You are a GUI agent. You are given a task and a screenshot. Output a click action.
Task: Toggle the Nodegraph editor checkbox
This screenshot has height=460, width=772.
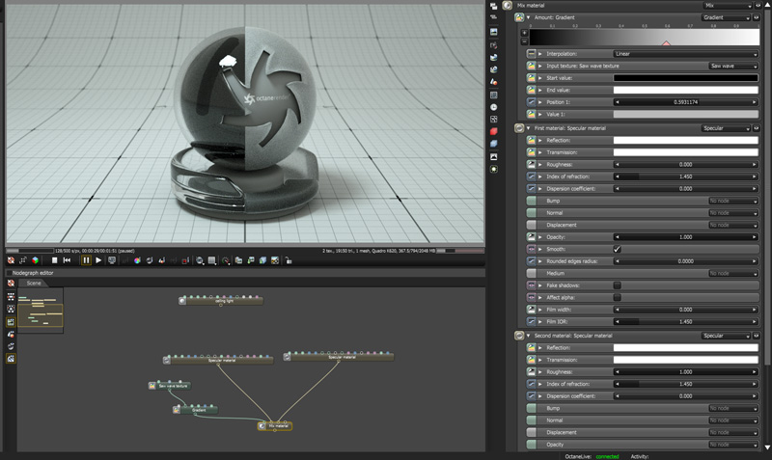9,273
